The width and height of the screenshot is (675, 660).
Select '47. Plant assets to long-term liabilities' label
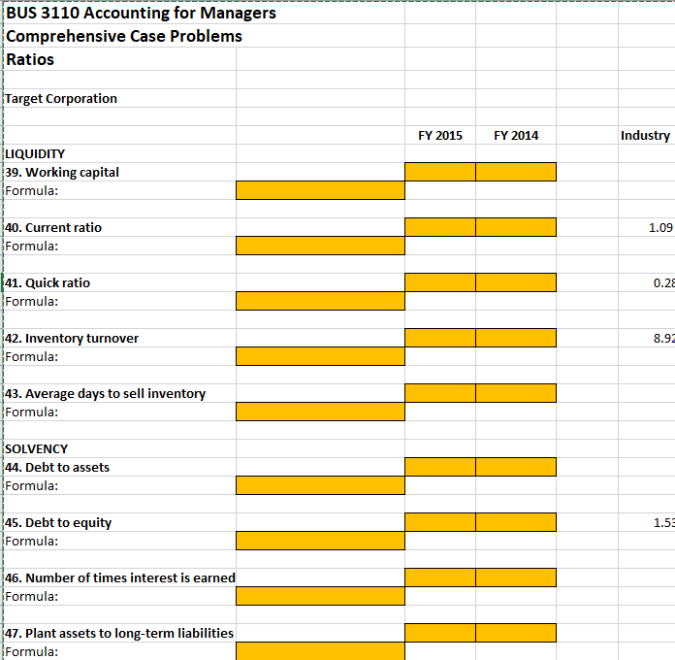click(x=119, y=633)
